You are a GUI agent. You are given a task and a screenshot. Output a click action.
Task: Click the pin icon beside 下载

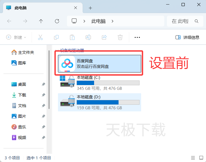click(x=44, y=95)
